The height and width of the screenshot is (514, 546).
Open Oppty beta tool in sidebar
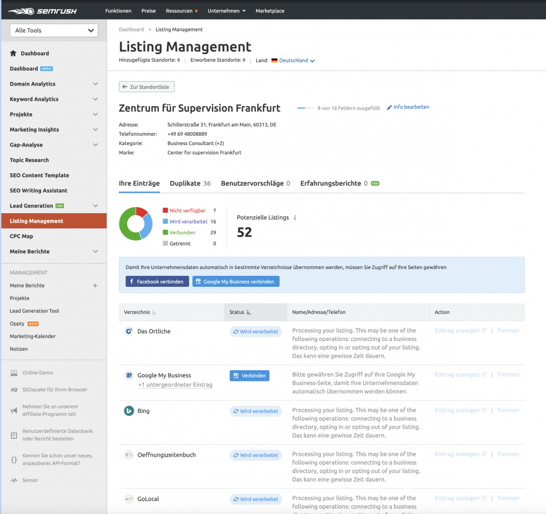coord(24,324)
